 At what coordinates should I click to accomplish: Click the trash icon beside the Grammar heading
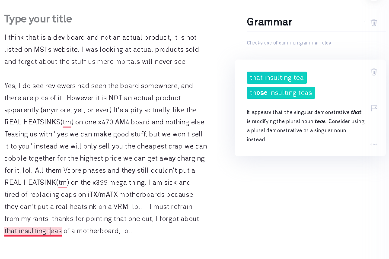[x=374, y=22]
